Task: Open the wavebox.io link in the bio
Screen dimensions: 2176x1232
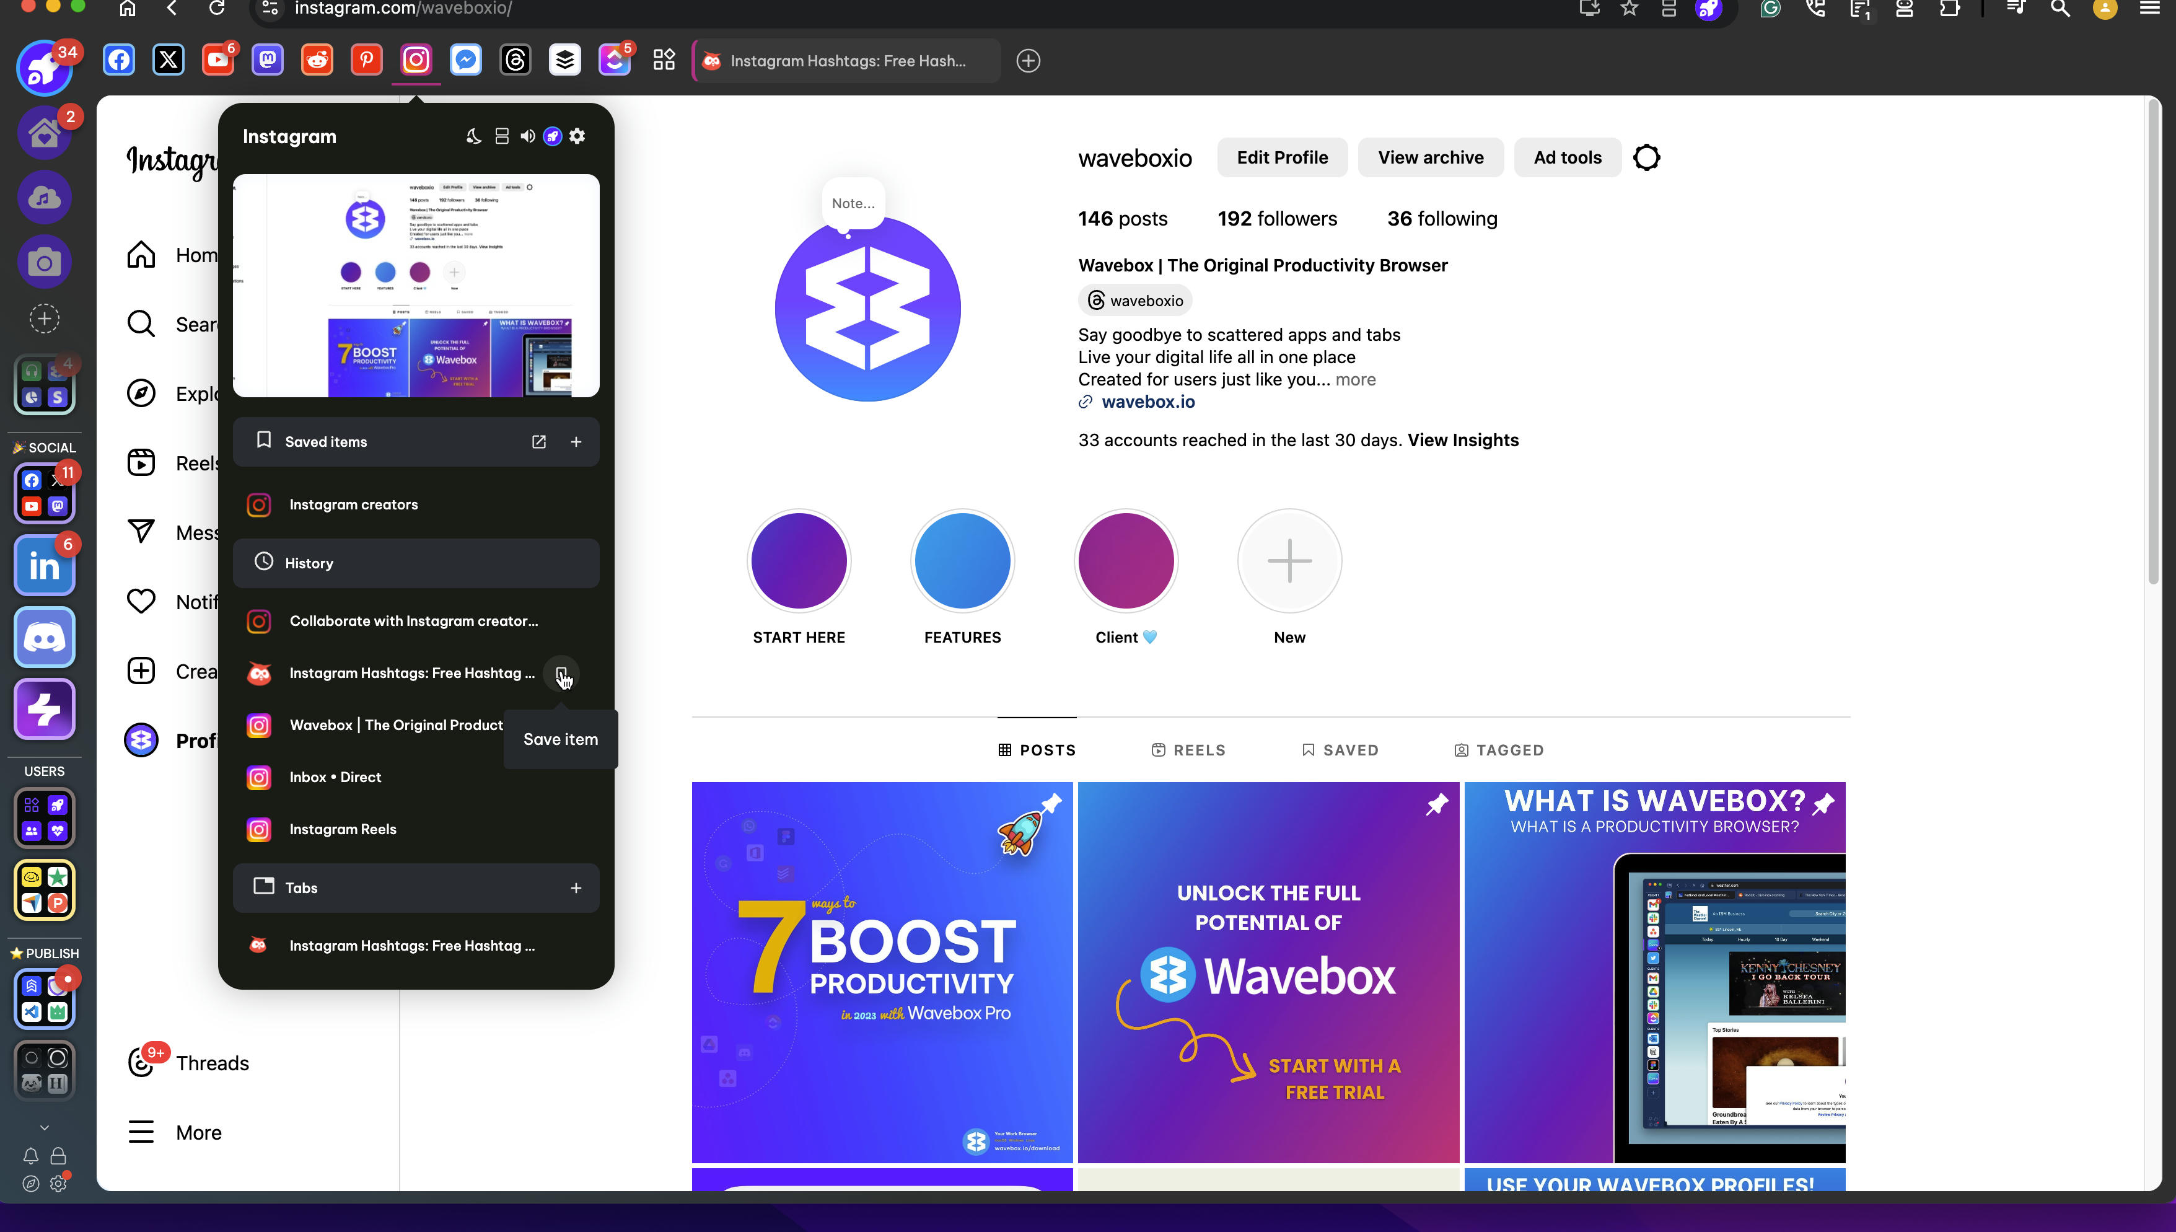Action: [1147, 402]
